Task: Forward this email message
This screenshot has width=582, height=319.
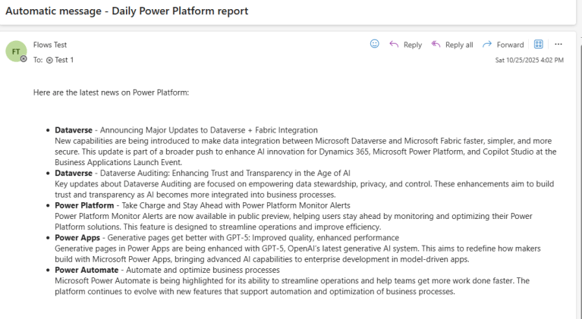Action: click(503, 45)
